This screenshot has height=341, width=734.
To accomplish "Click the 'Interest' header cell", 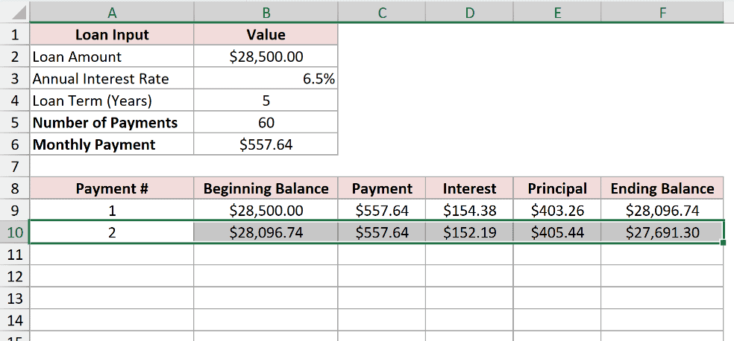I will tap(469, 188).
